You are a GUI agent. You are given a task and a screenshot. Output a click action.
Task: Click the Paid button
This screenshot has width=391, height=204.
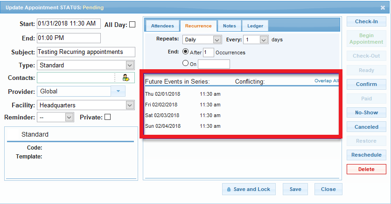tap(366, 99)
